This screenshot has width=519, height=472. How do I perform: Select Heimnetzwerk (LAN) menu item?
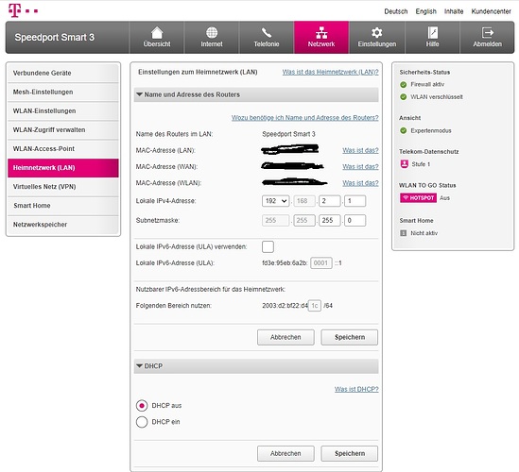(x=63, y=168)
